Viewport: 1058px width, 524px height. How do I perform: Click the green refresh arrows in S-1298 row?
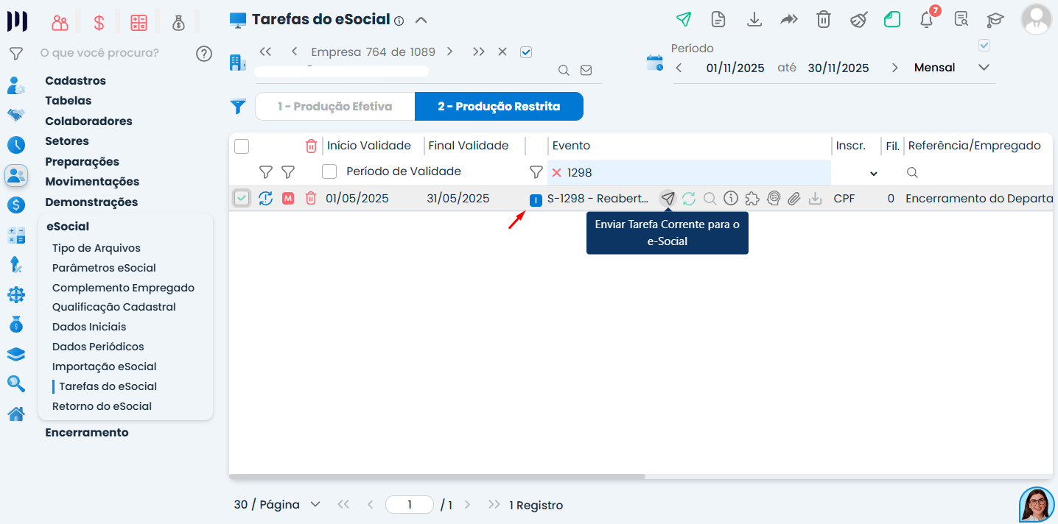coord(689,198)
